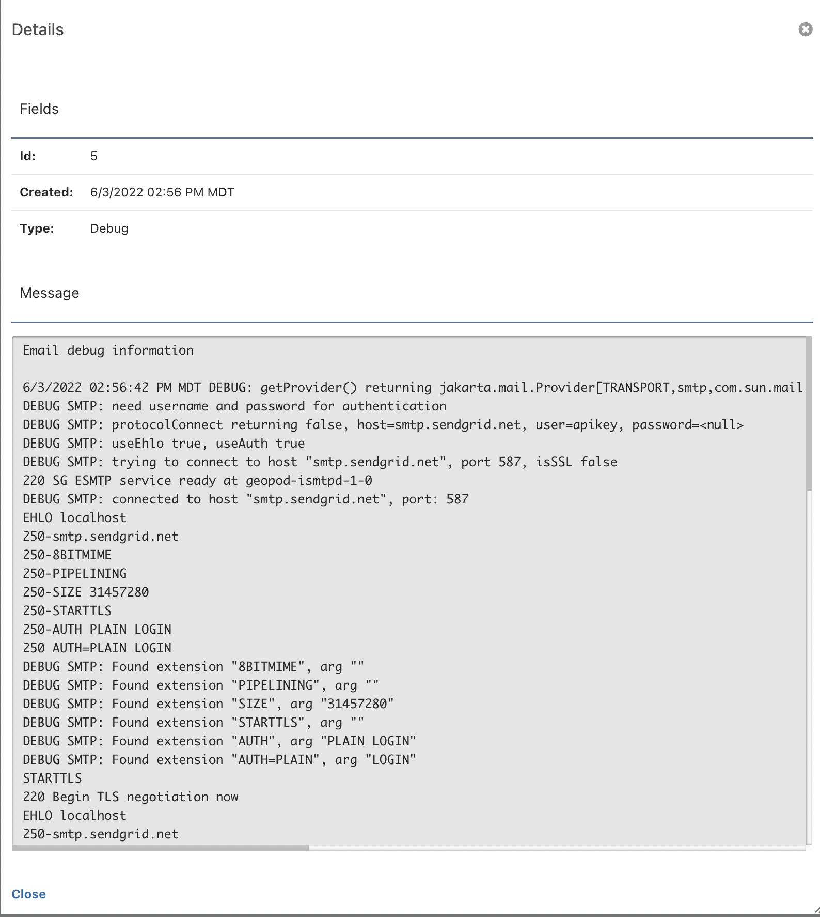Click the 'need username and password' log line

[234, 406]
